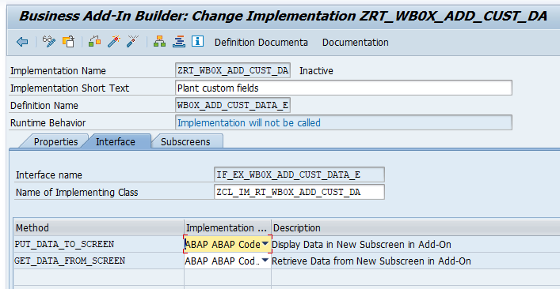Activate implementation with lit magic wand
The width and height of the screenshot is (560, 289).
[114, 42]
